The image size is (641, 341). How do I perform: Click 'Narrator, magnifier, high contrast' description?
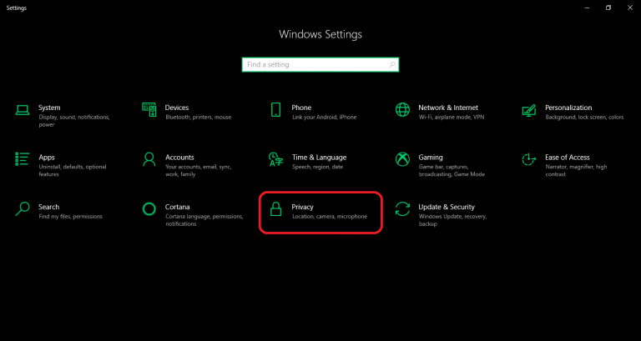tap(576, 170)
